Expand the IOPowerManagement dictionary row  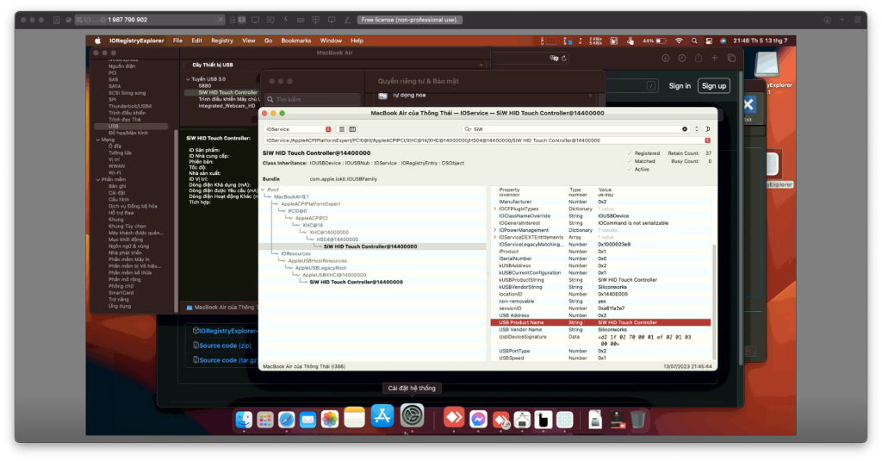click(495, 230)
